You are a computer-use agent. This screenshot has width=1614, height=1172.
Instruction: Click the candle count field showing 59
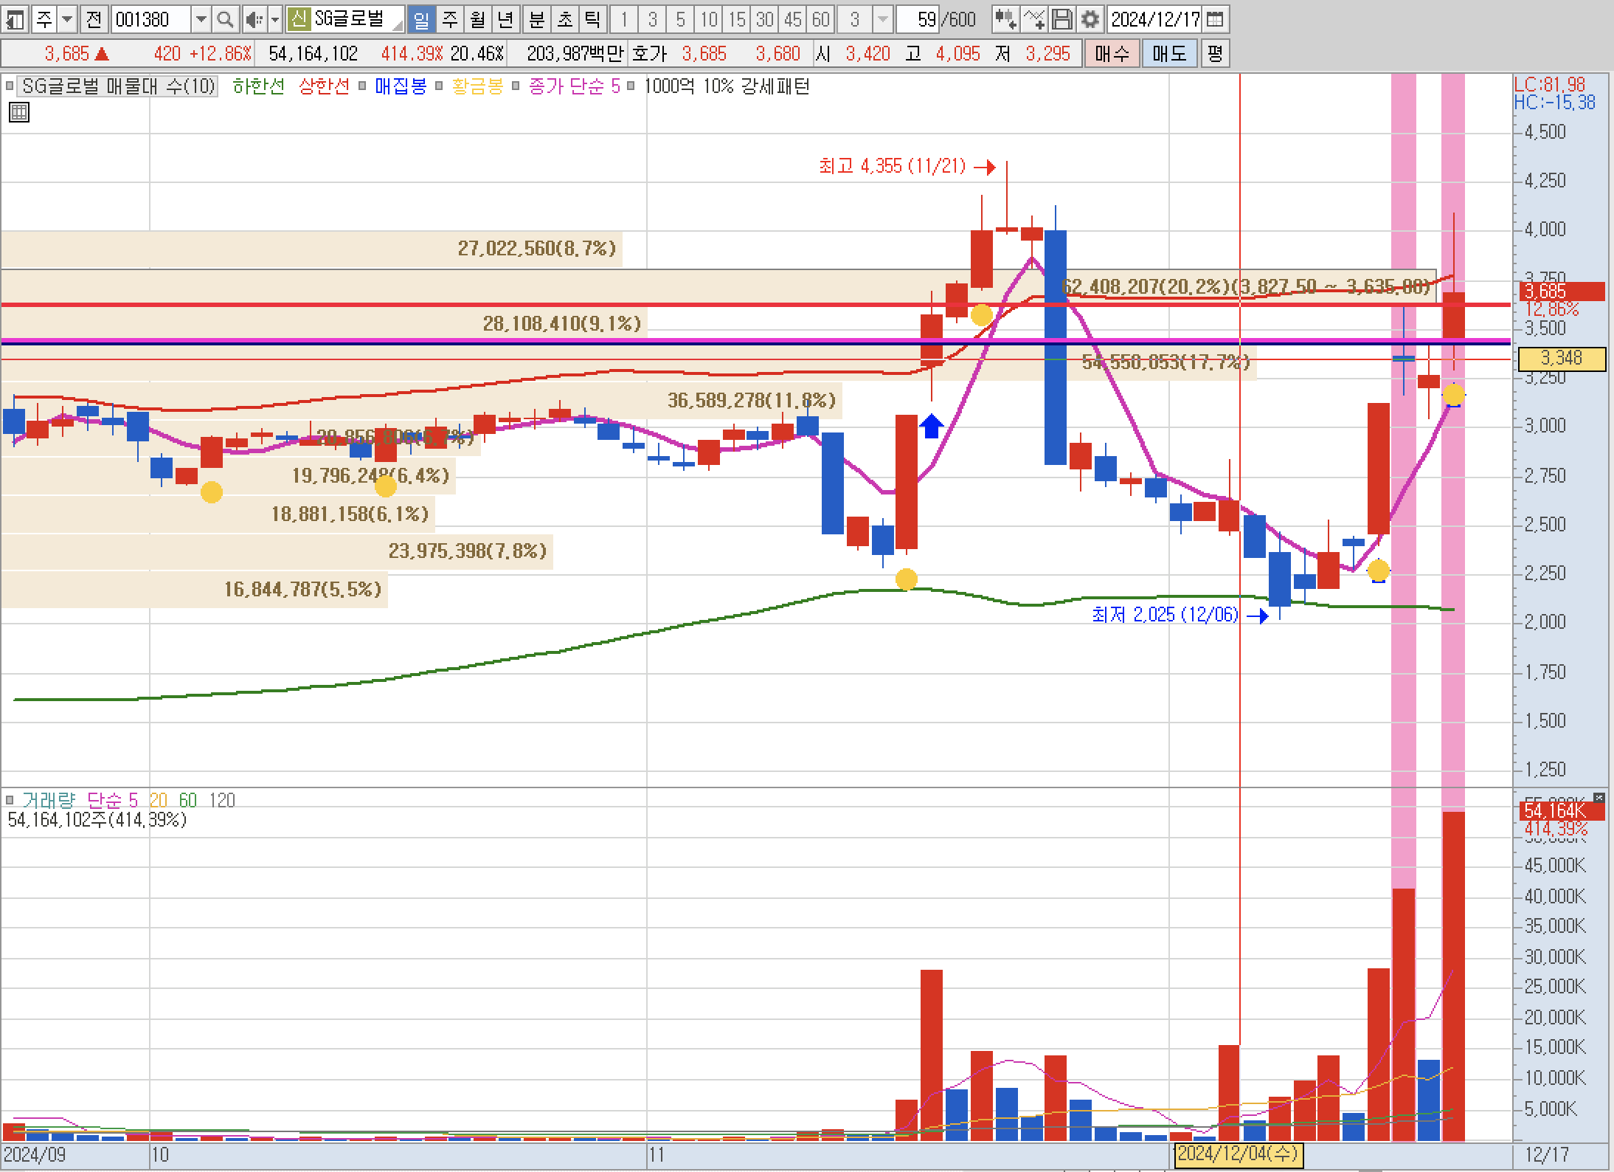click(x=918, y=19)
